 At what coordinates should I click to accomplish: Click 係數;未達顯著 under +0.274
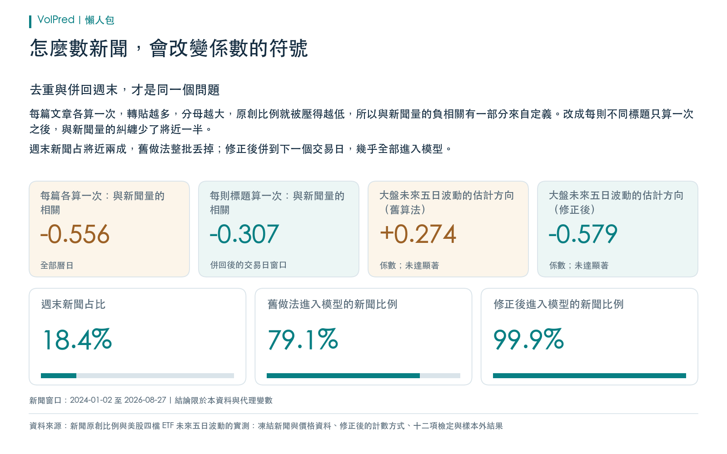409,265
